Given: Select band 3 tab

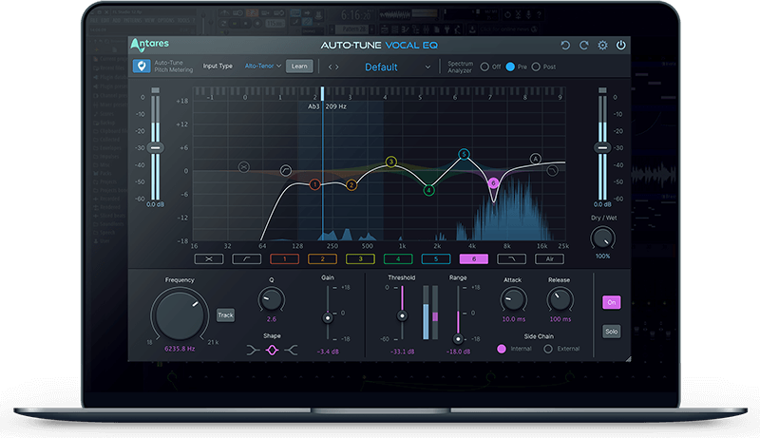Looking at the screenshot, I should click(x=360, y=259).
